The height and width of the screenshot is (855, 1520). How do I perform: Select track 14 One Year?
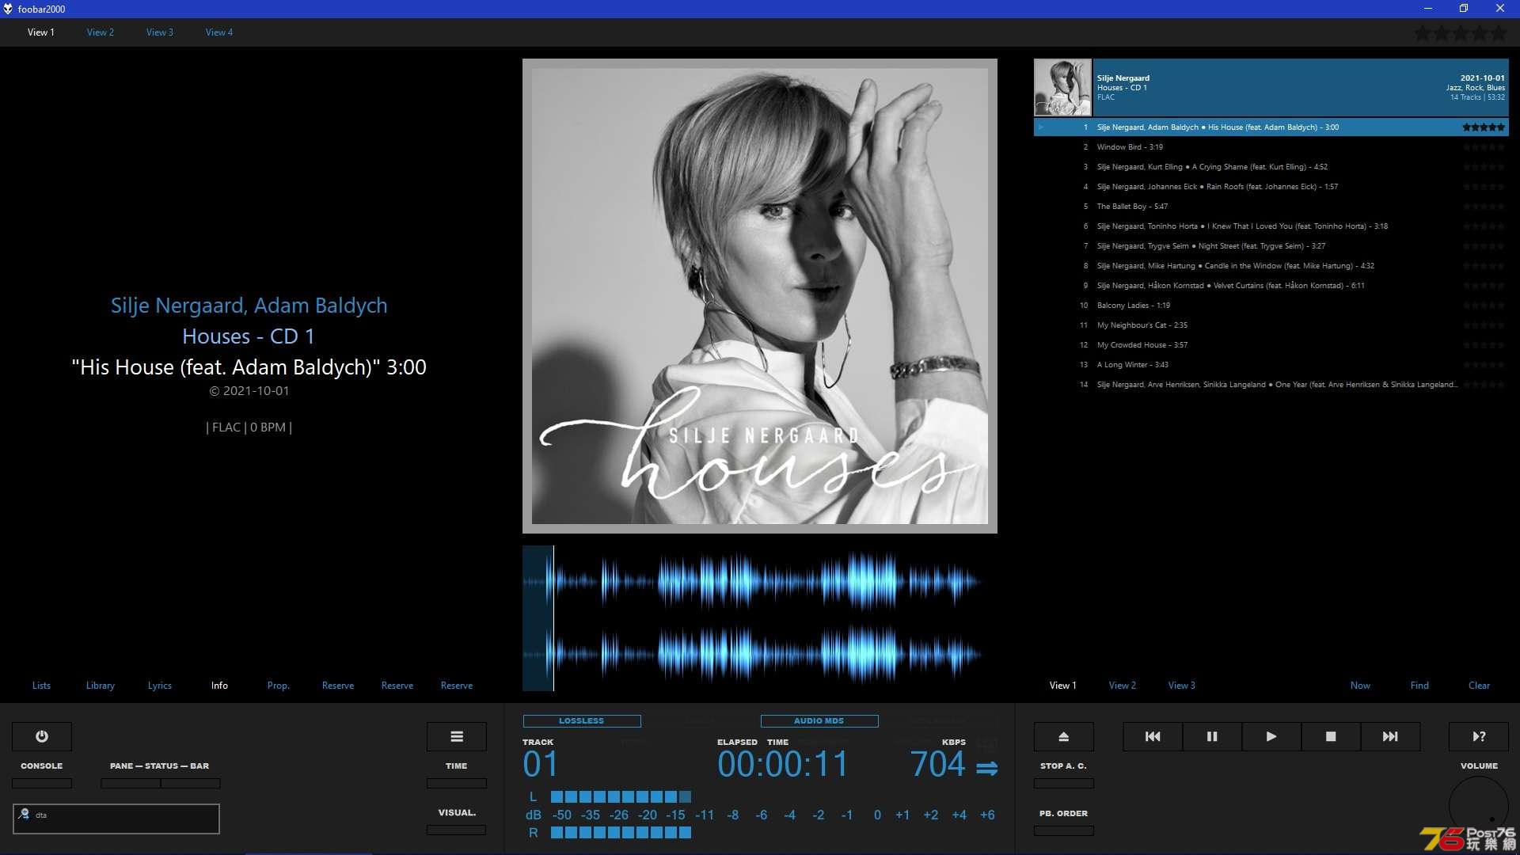pyautogui.click(x=1271, y=385)
